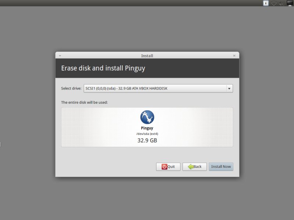Image resolution: width=294 pixels, height=220 pixels.
Task: Click the drive dropdown arrow
Action: click(229, 88)
